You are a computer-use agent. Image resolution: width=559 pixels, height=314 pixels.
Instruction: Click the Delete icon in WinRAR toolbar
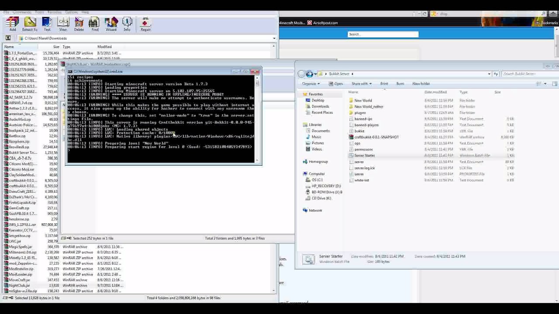click(x=79, y=24)
